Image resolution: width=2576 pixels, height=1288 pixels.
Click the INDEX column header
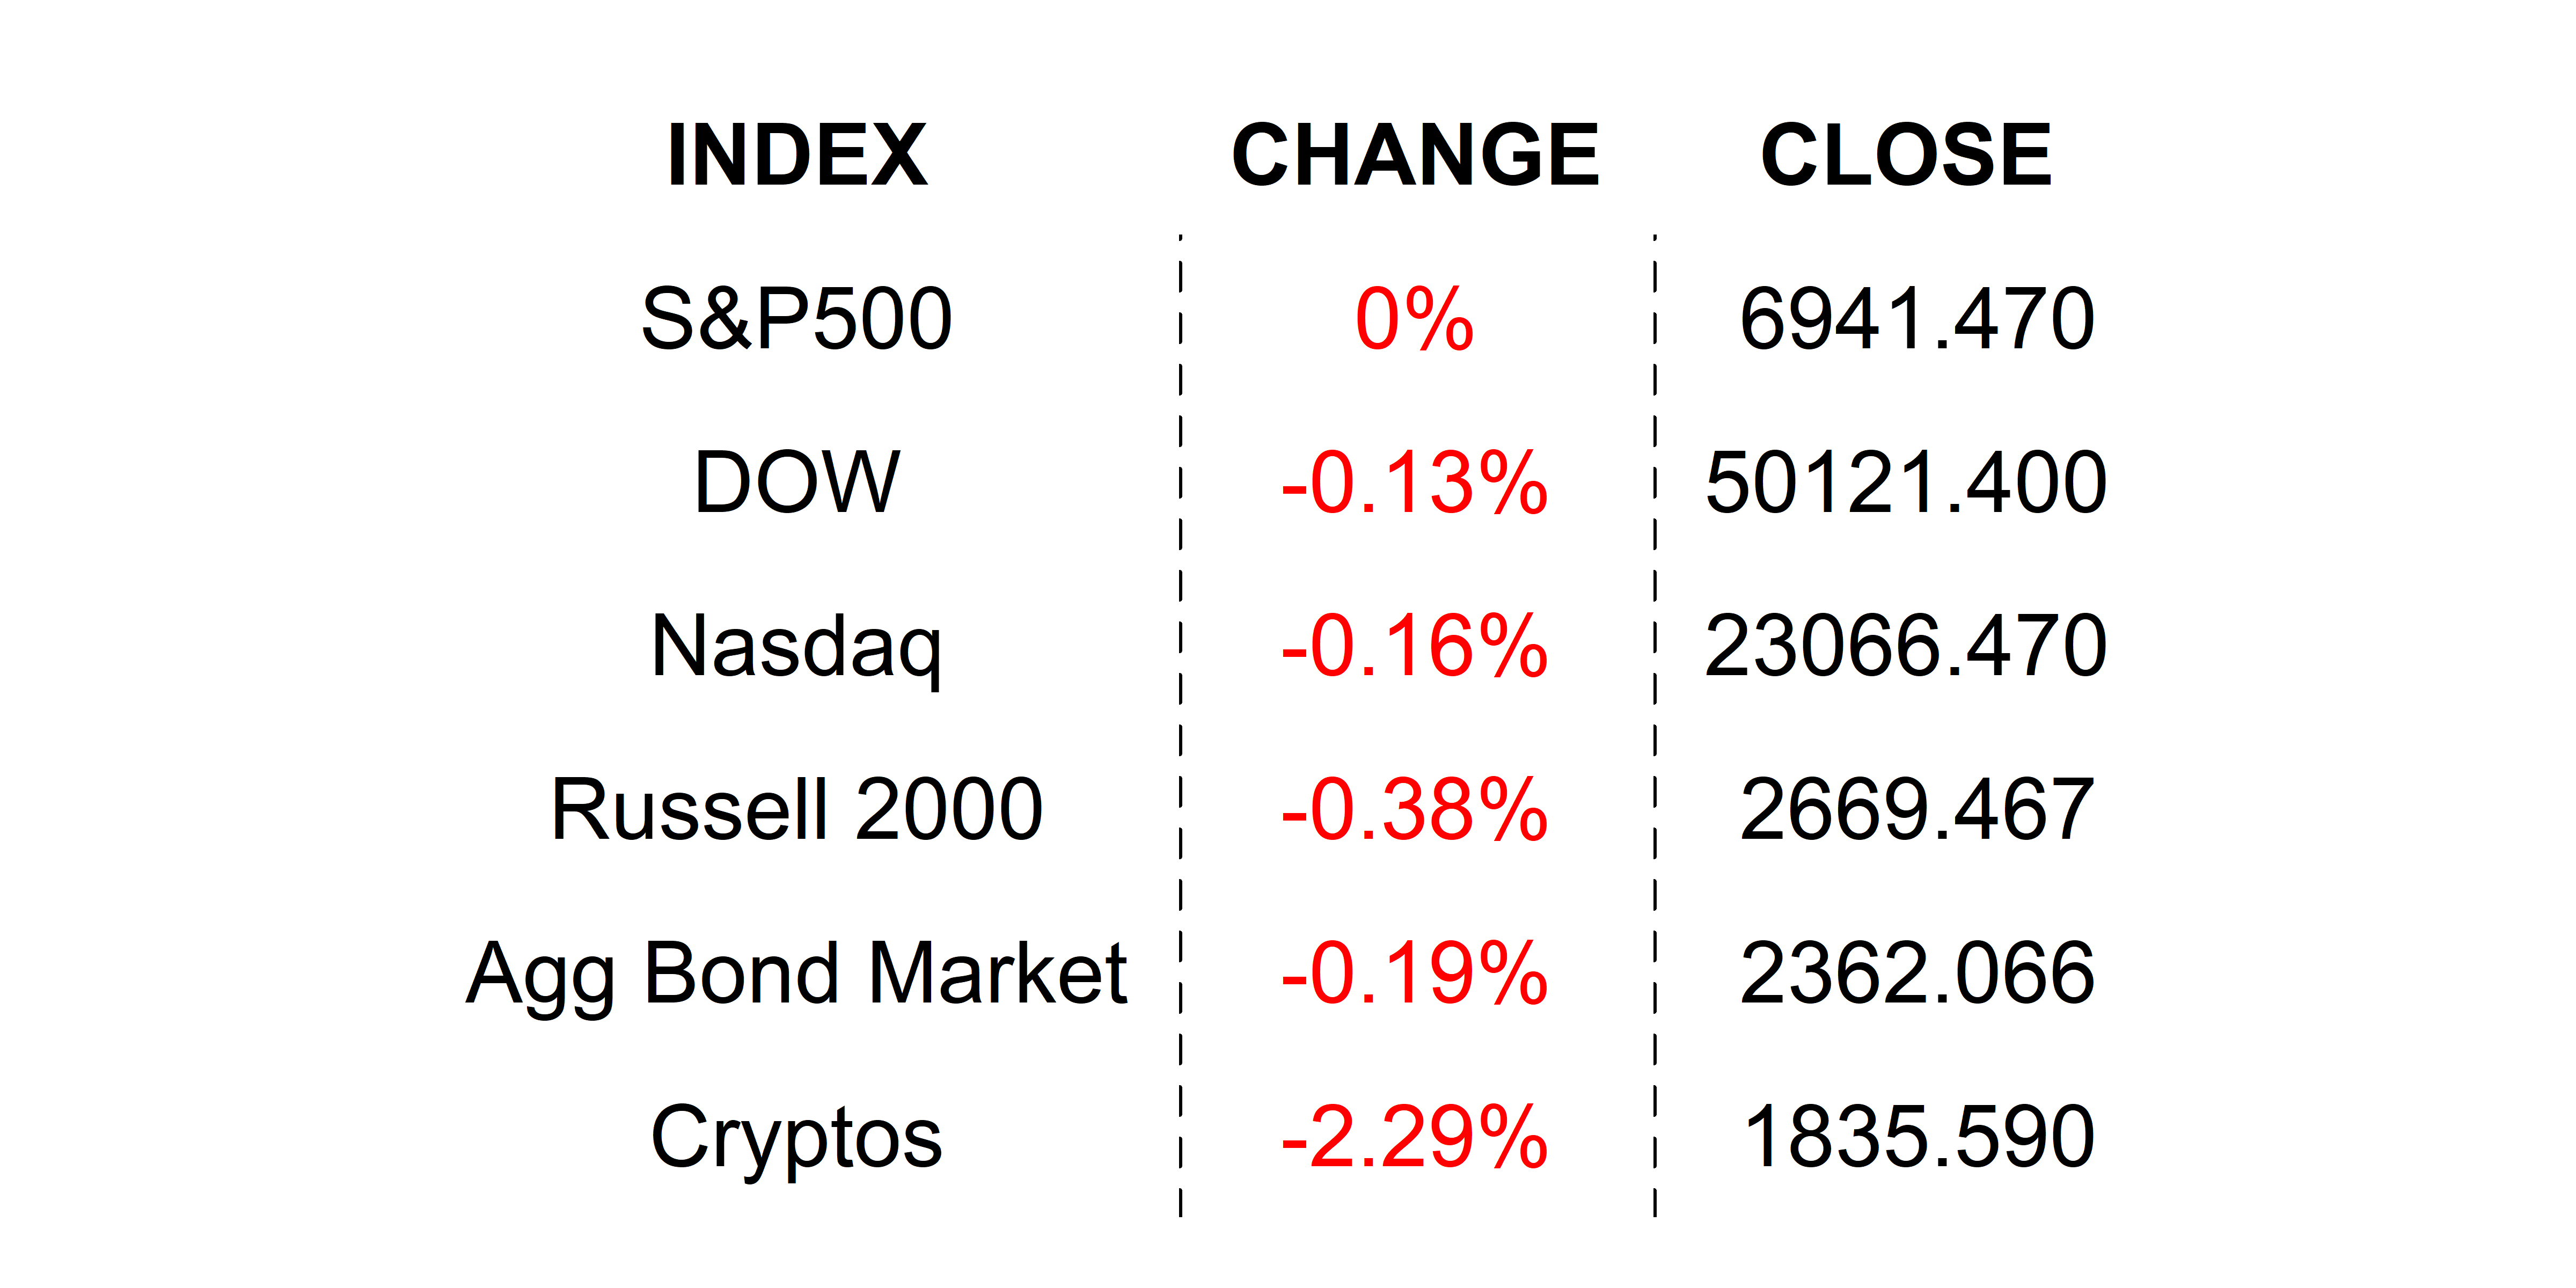coord(797,155)
